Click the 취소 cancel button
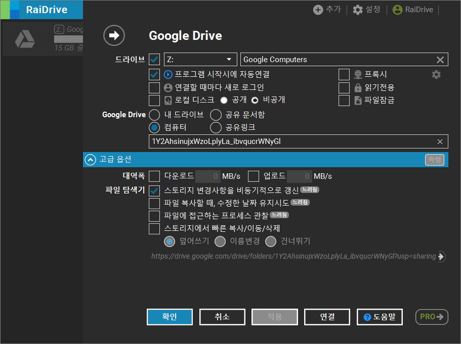 (222, 317)
